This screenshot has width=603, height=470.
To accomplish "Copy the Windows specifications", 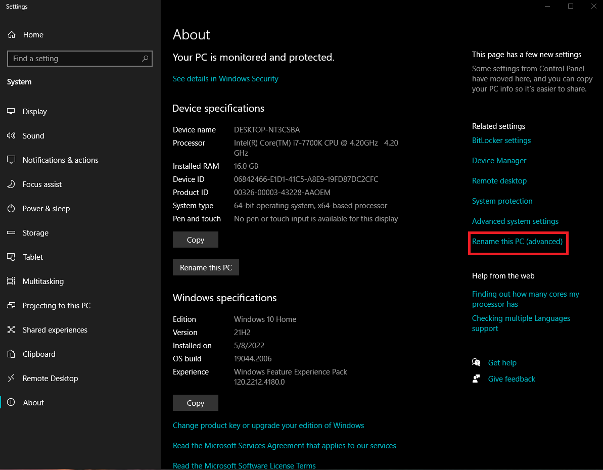I will pos(195,403).
